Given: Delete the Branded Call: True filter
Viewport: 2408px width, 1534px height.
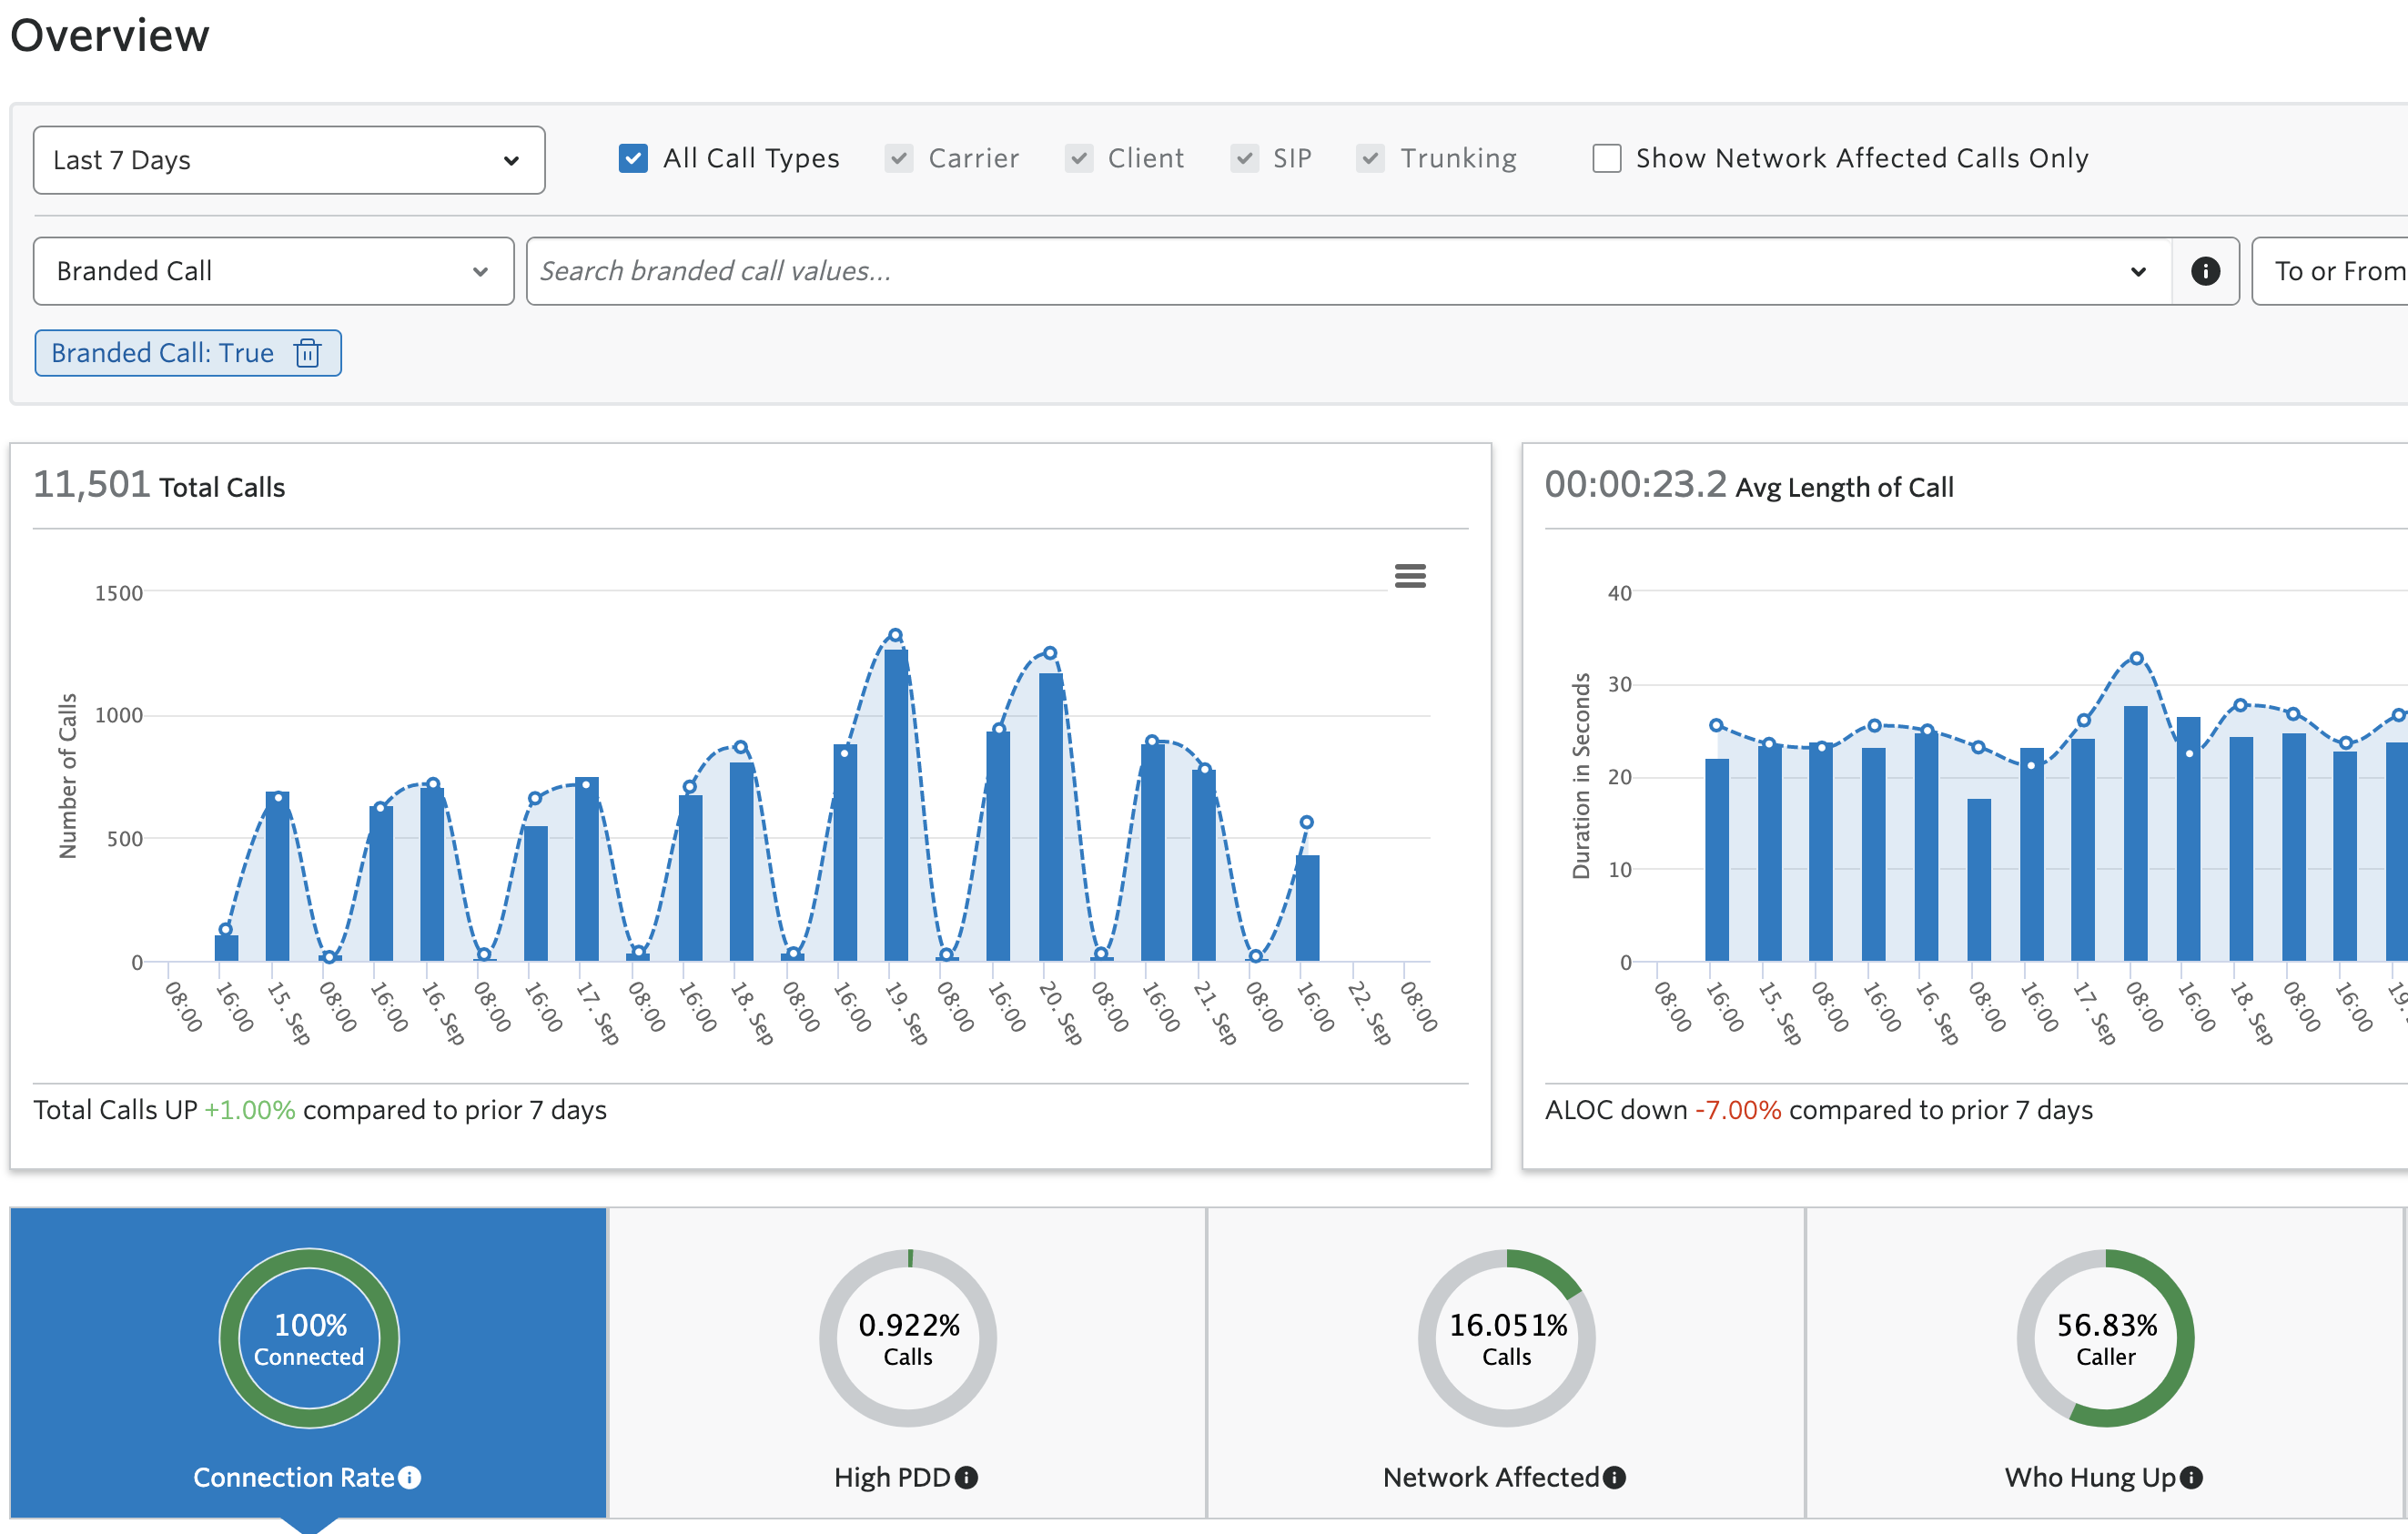Looking at the screenshot, I should [308, 353].
